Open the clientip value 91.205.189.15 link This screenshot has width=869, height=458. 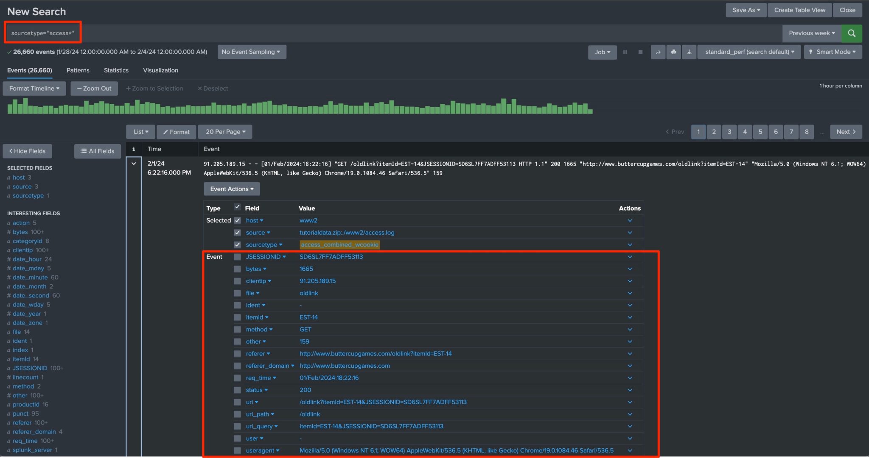(318, 280)
